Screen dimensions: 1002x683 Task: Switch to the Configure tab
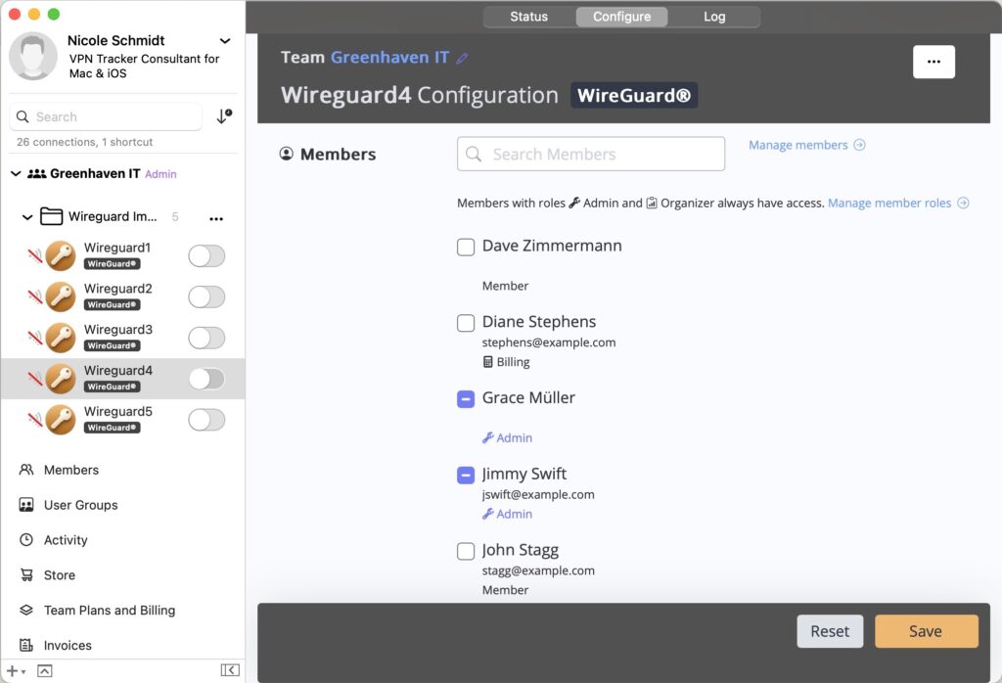point(621,17)
